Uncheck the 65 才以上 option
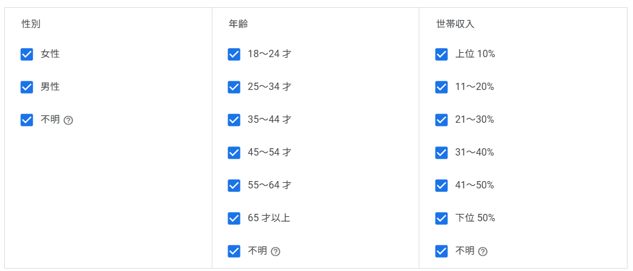 [234, 219]
